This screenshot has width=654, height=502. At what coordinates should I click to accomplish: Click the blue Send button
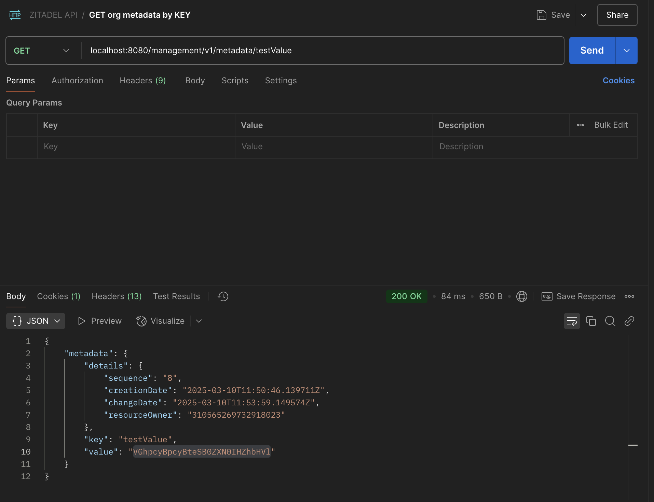pos(592,51)
